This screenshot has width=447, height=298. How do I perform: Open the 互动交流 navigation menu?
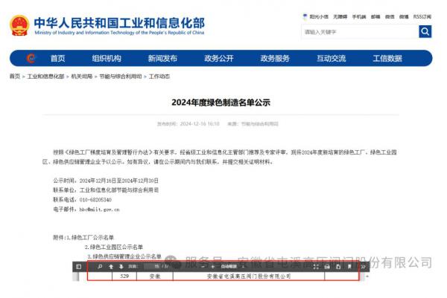click(332, 58)
